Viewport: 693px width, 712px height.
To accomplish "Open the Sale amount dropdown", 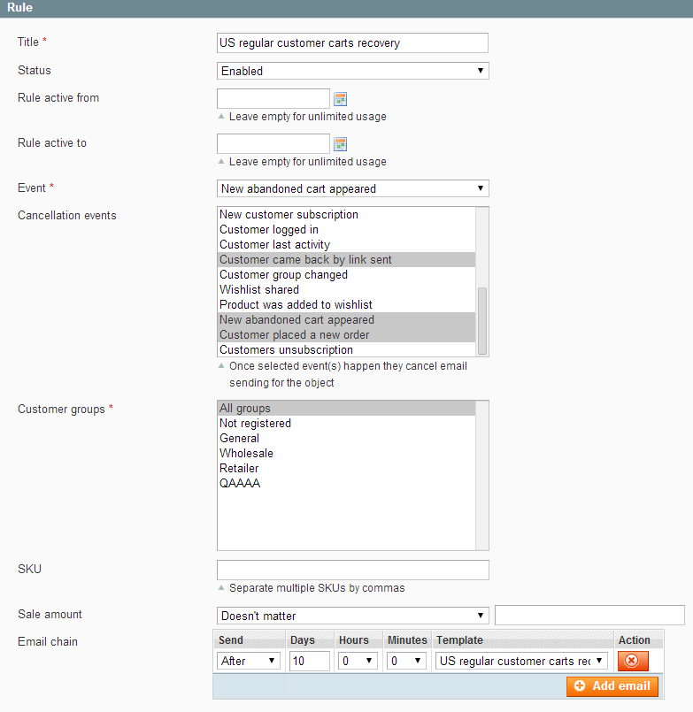I will pos(352,616).
